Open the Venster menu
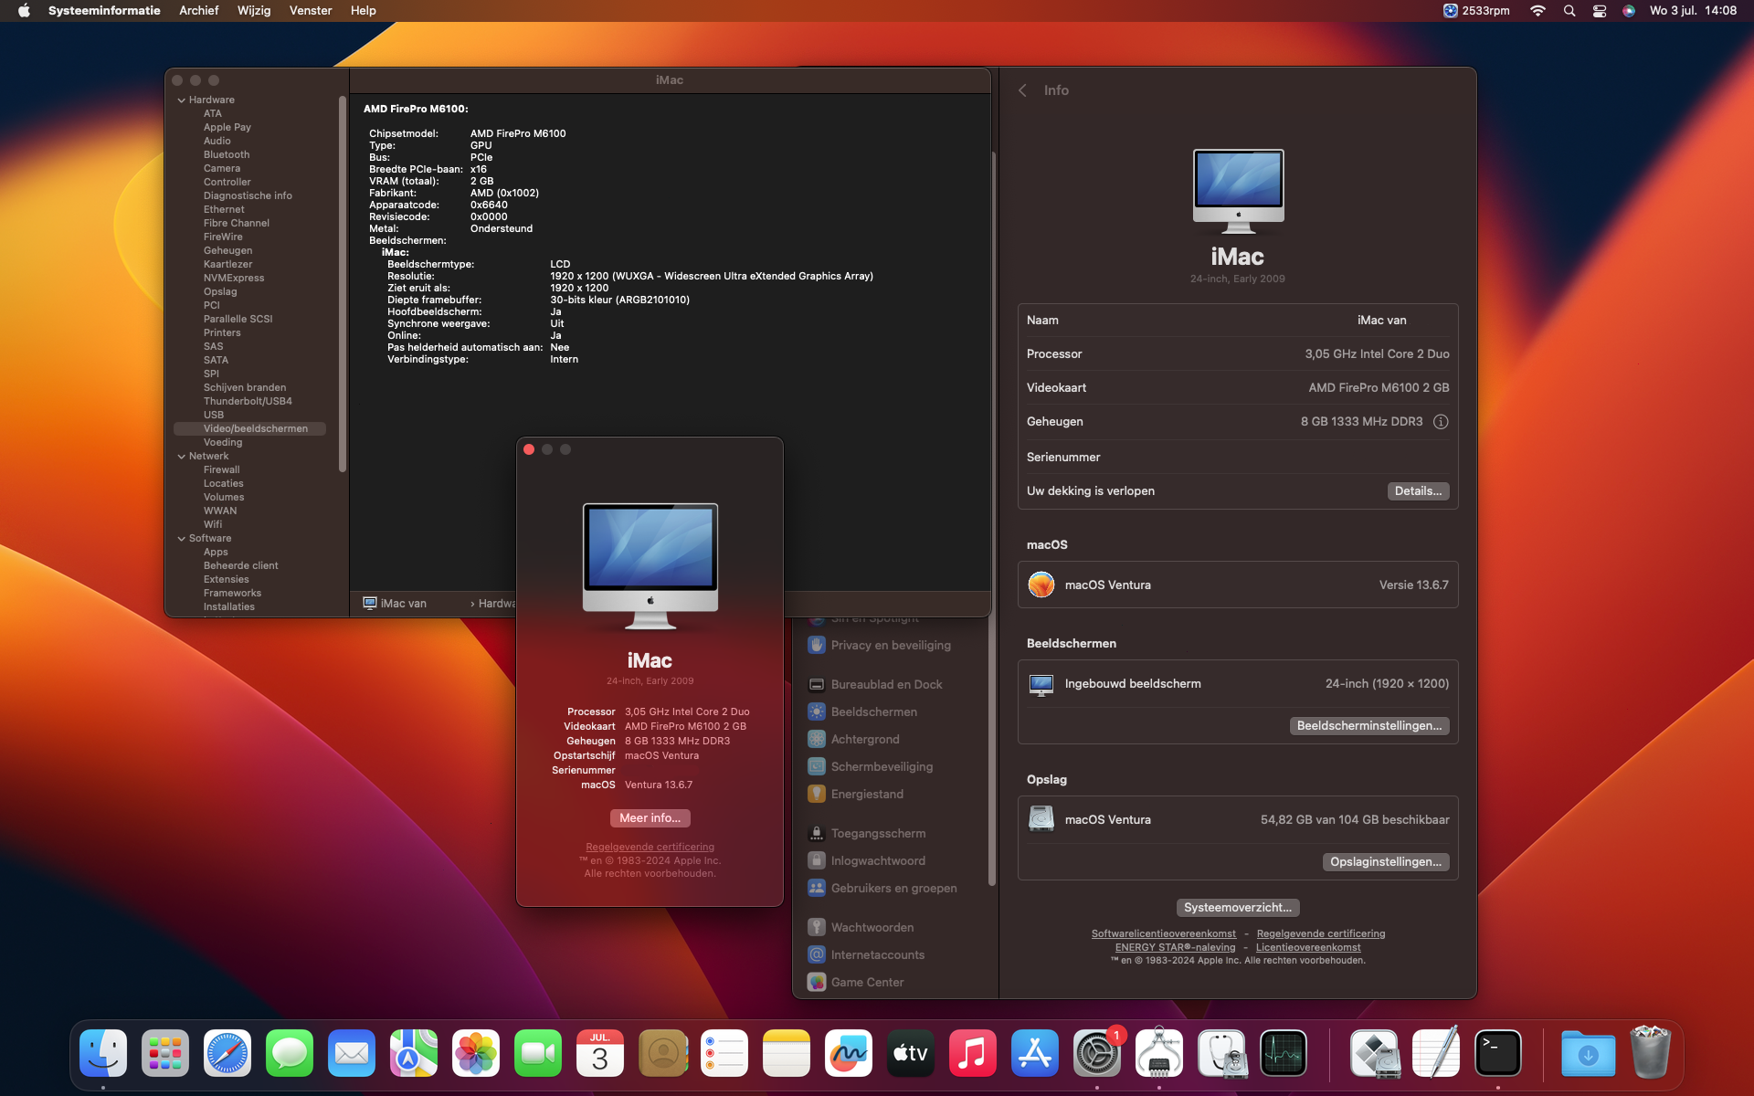The width and height of the screenshot is (1754, 1096). pos(311,11)
